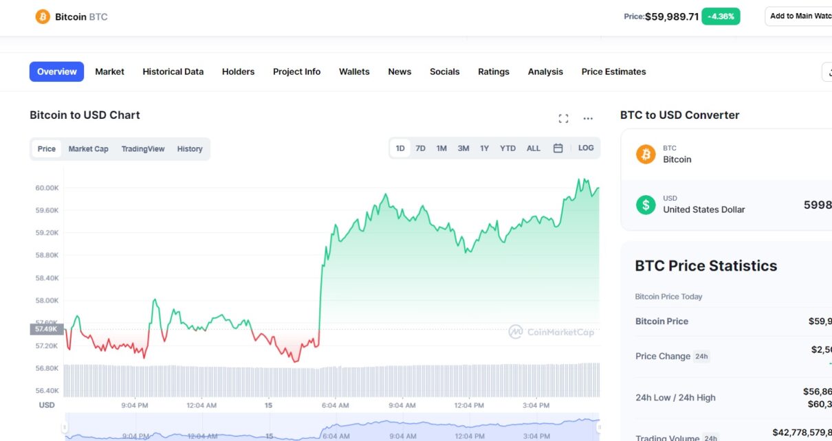
Task: Select the Price Estimates tab
Action: [x=613, y=71]
